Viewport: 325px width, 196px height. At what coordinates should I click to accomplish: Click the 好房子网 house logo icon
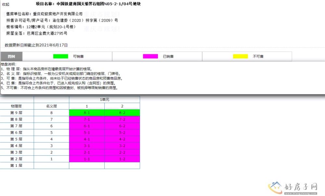[x=276, y=188]
